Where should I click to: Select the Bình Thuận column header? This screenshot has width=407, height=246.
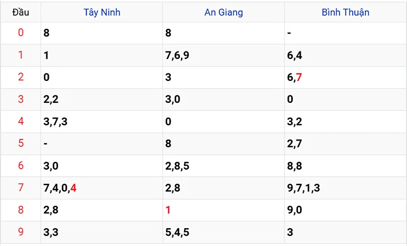click(x=345, y=12)
